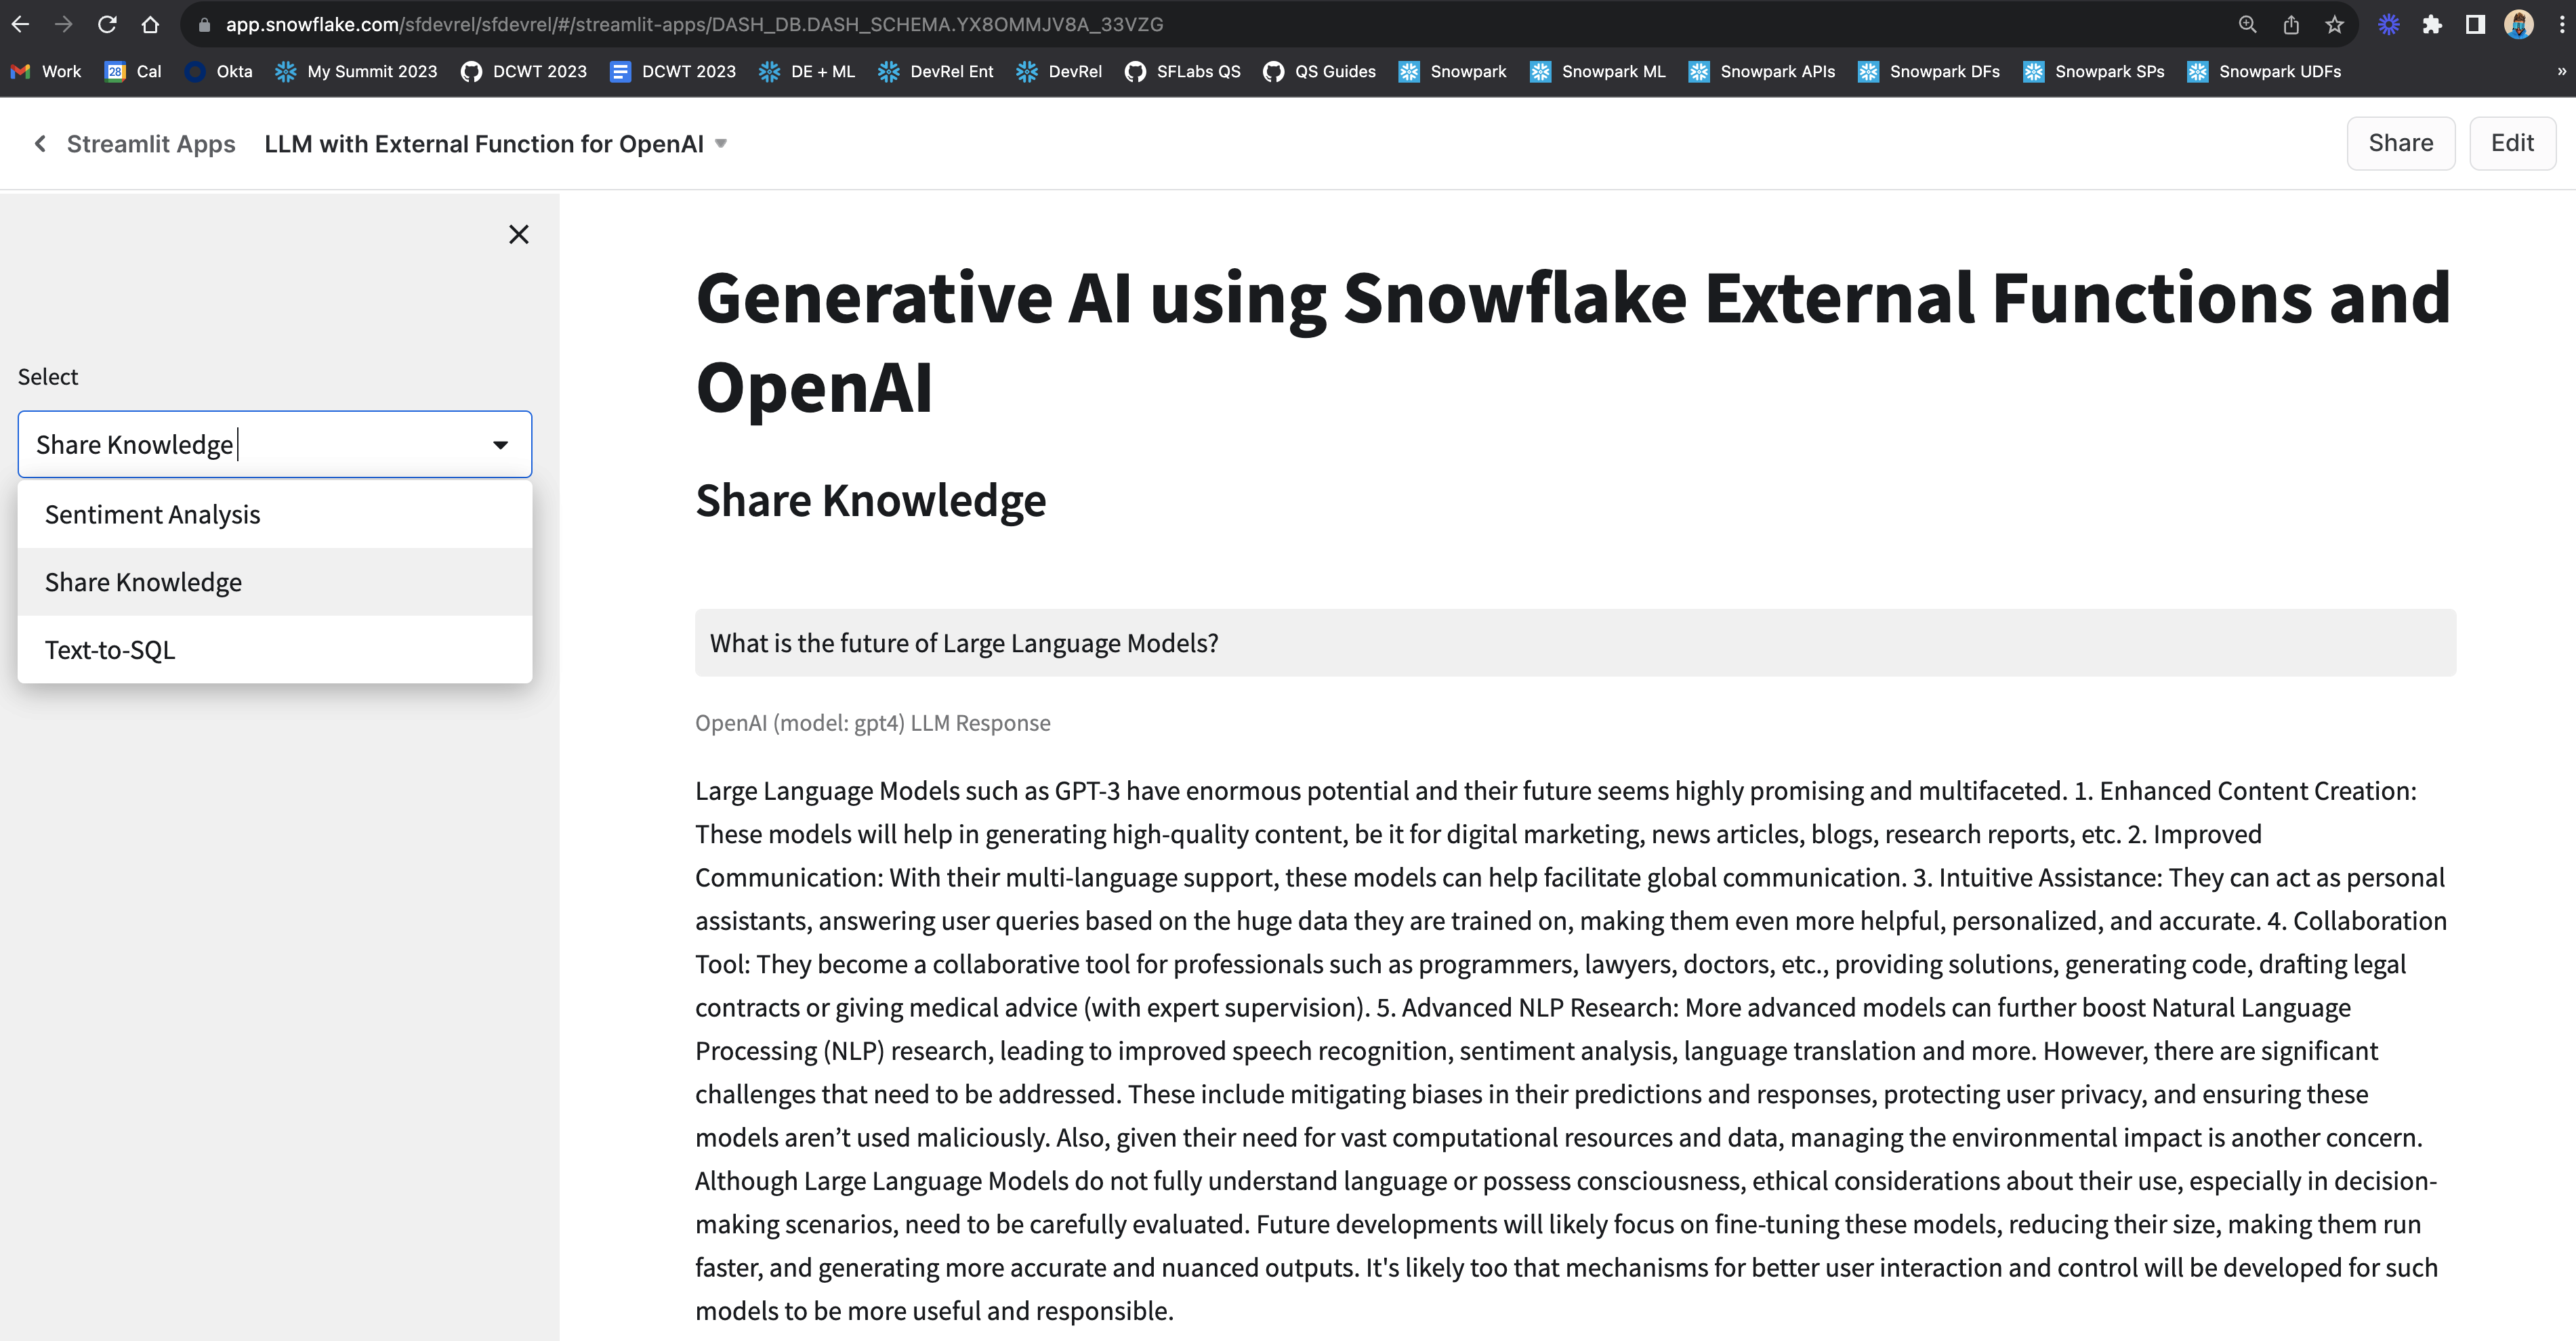2576x1341 pixels.
Task: Click the zoom magnifier icon in the address bar
Action: [2247, 24]
